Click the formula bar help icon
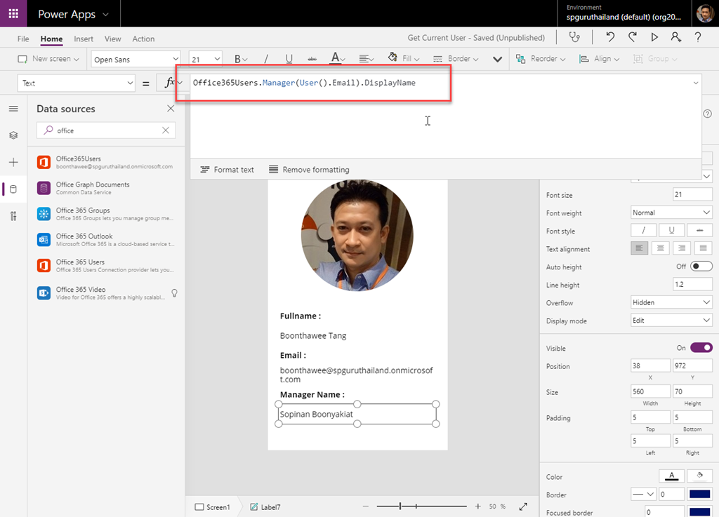The image size is (719, 517). (x=708, y=114)
